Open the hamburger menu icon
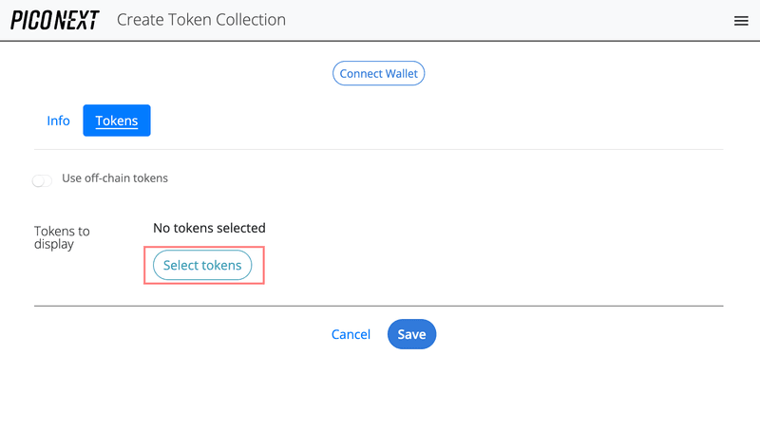 [x=741, y=21]
